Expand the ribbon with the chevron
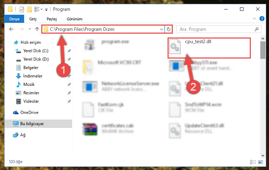The width and height of the screenshot is (269, 170). coord(254,19)
